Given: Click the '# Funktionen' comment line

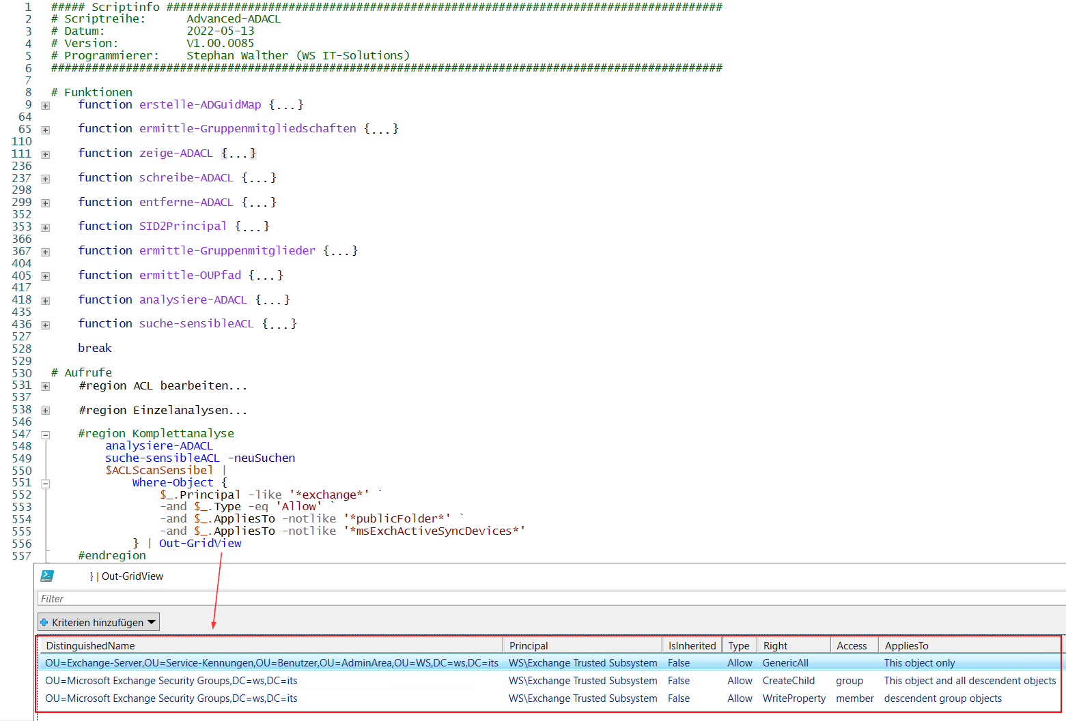Looking at the screenshot, I should coord(92,92).
